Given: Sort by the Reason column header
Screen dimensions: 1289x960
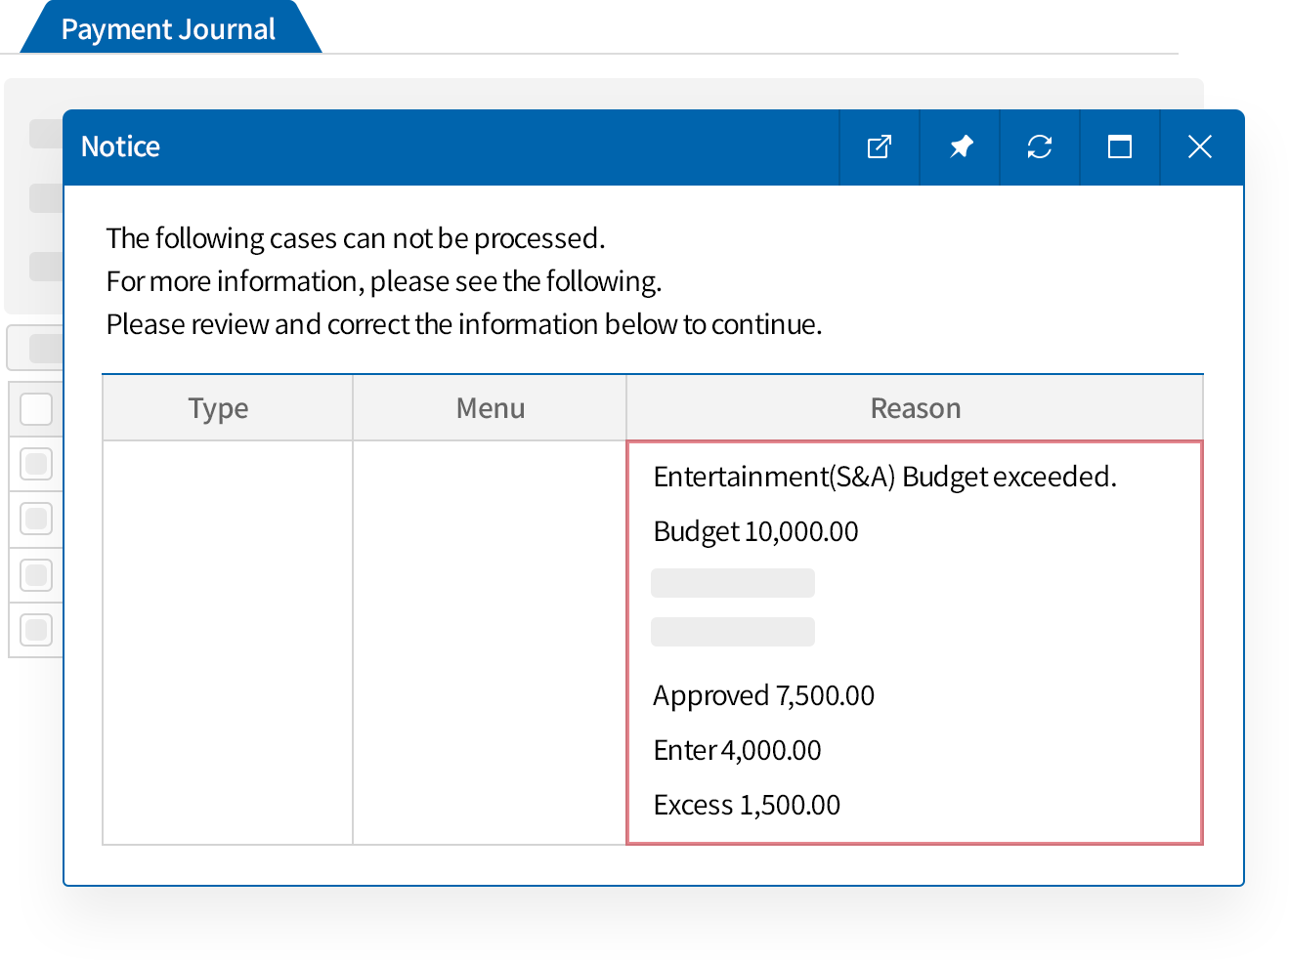Looking at the screenshot, I should [915, 407].
